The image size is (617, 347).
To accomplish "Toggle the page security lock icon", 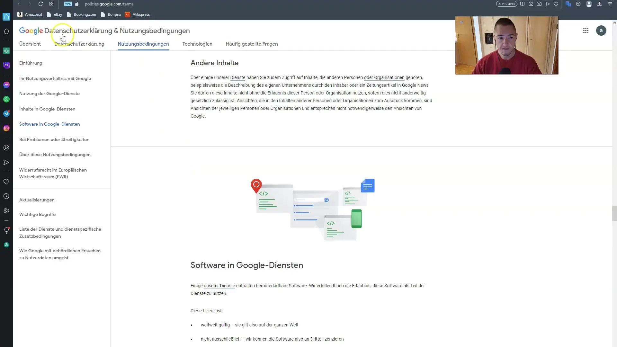I will [77, 4].
